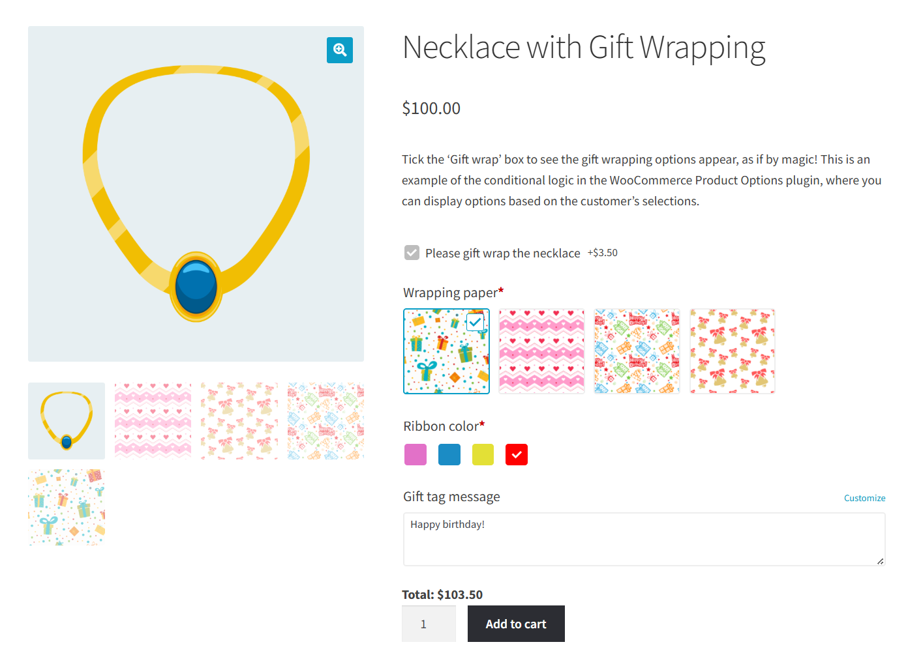The width and height of the screenshot is (908, 668).
Task: Pick the pink ribbon color
Action: (x=416, y=454)
